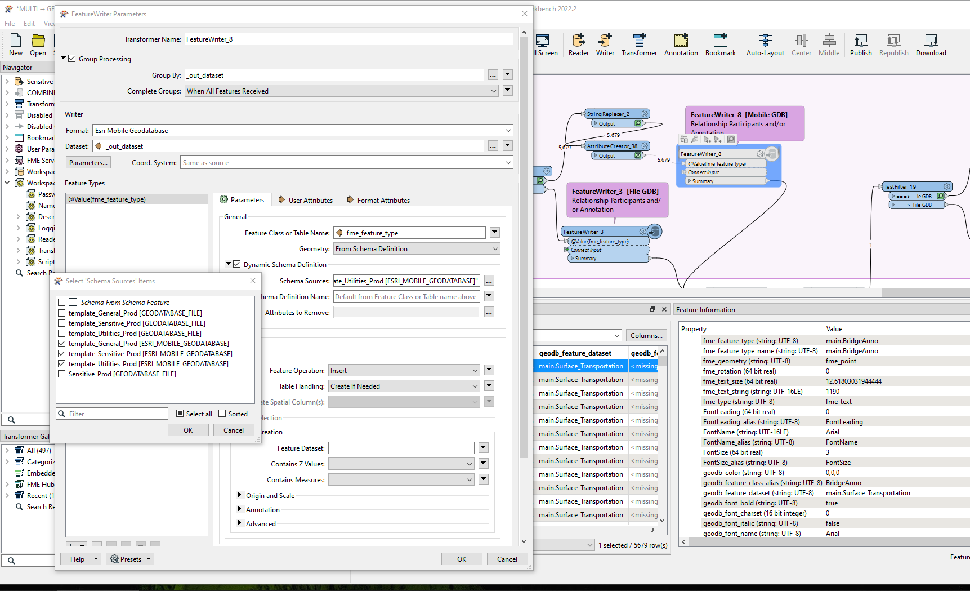The image size is (970, 591).
Task: Click the Publish toolbar icon
Action: click(x=861, y=45)
